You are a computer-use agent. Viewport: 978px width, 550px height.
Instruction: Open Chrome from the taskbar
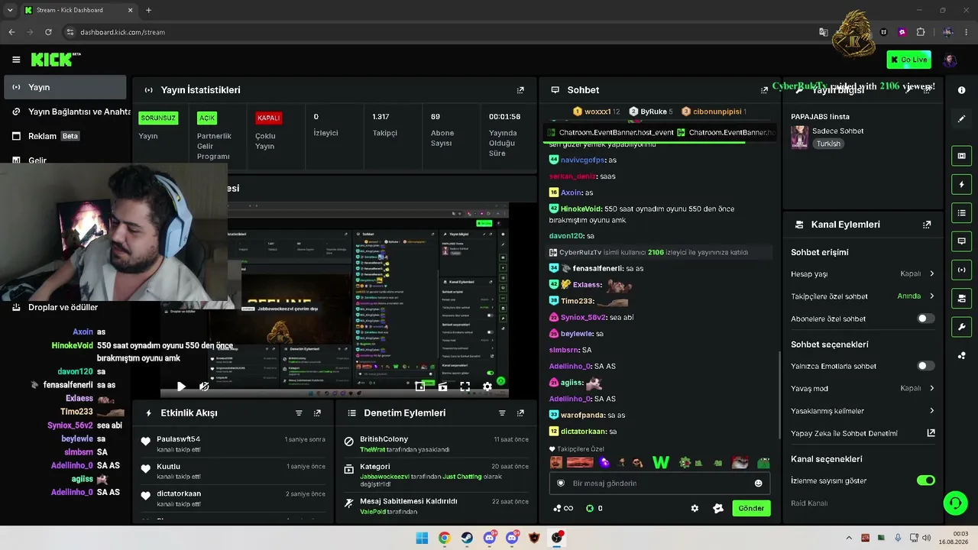(444, 538)
